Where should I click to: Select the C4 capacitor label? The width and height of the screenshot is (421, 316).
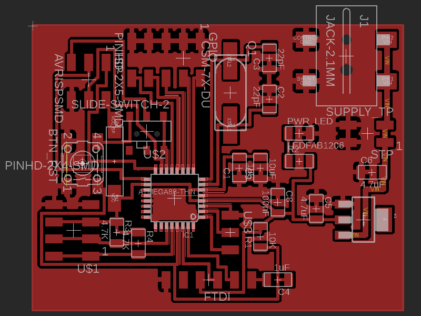(284, 292)
